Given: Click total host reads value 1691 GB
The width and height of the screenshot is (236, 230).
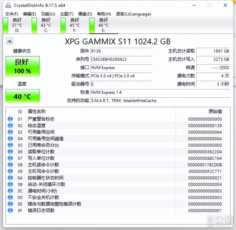Looking at the screenshot, I should pos(213,51).
